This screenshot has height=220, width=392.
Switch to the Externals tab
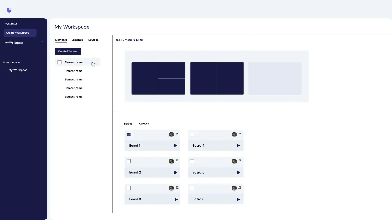[x=77, y=40]
